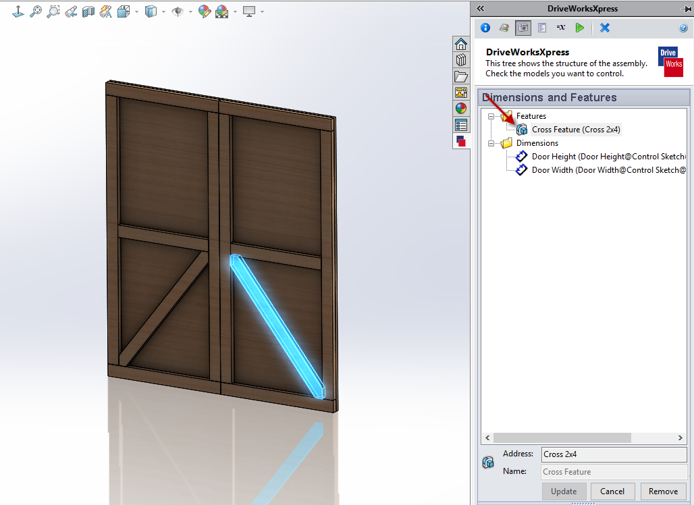The image size is (694, 505).
Task: Click the Cancel button
Action: pos(612,491)
